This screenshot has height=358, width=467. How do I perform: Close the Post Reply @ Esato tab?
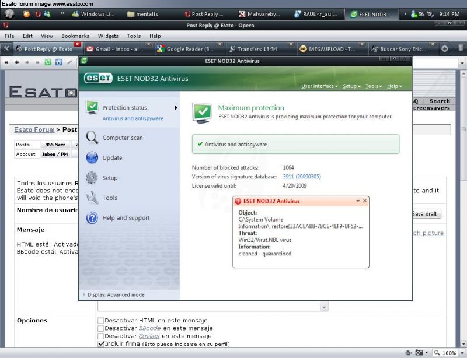(78, 44)
